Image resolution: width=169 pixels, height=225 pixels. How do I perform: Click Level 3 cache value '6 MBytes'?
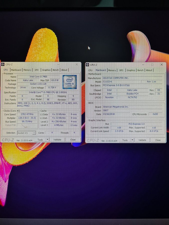(x=59, y=125)
